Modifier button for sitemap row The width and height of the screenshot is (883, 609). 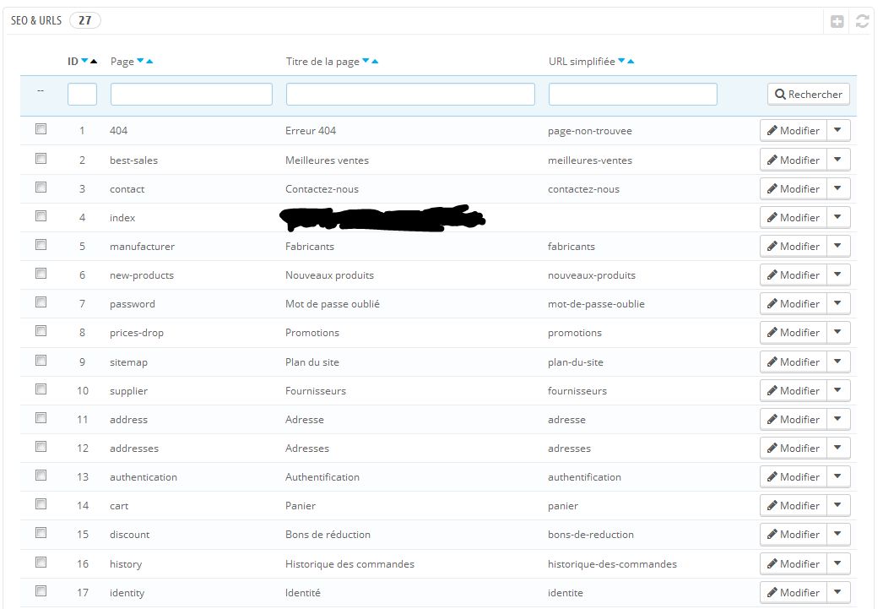(794, 362)
